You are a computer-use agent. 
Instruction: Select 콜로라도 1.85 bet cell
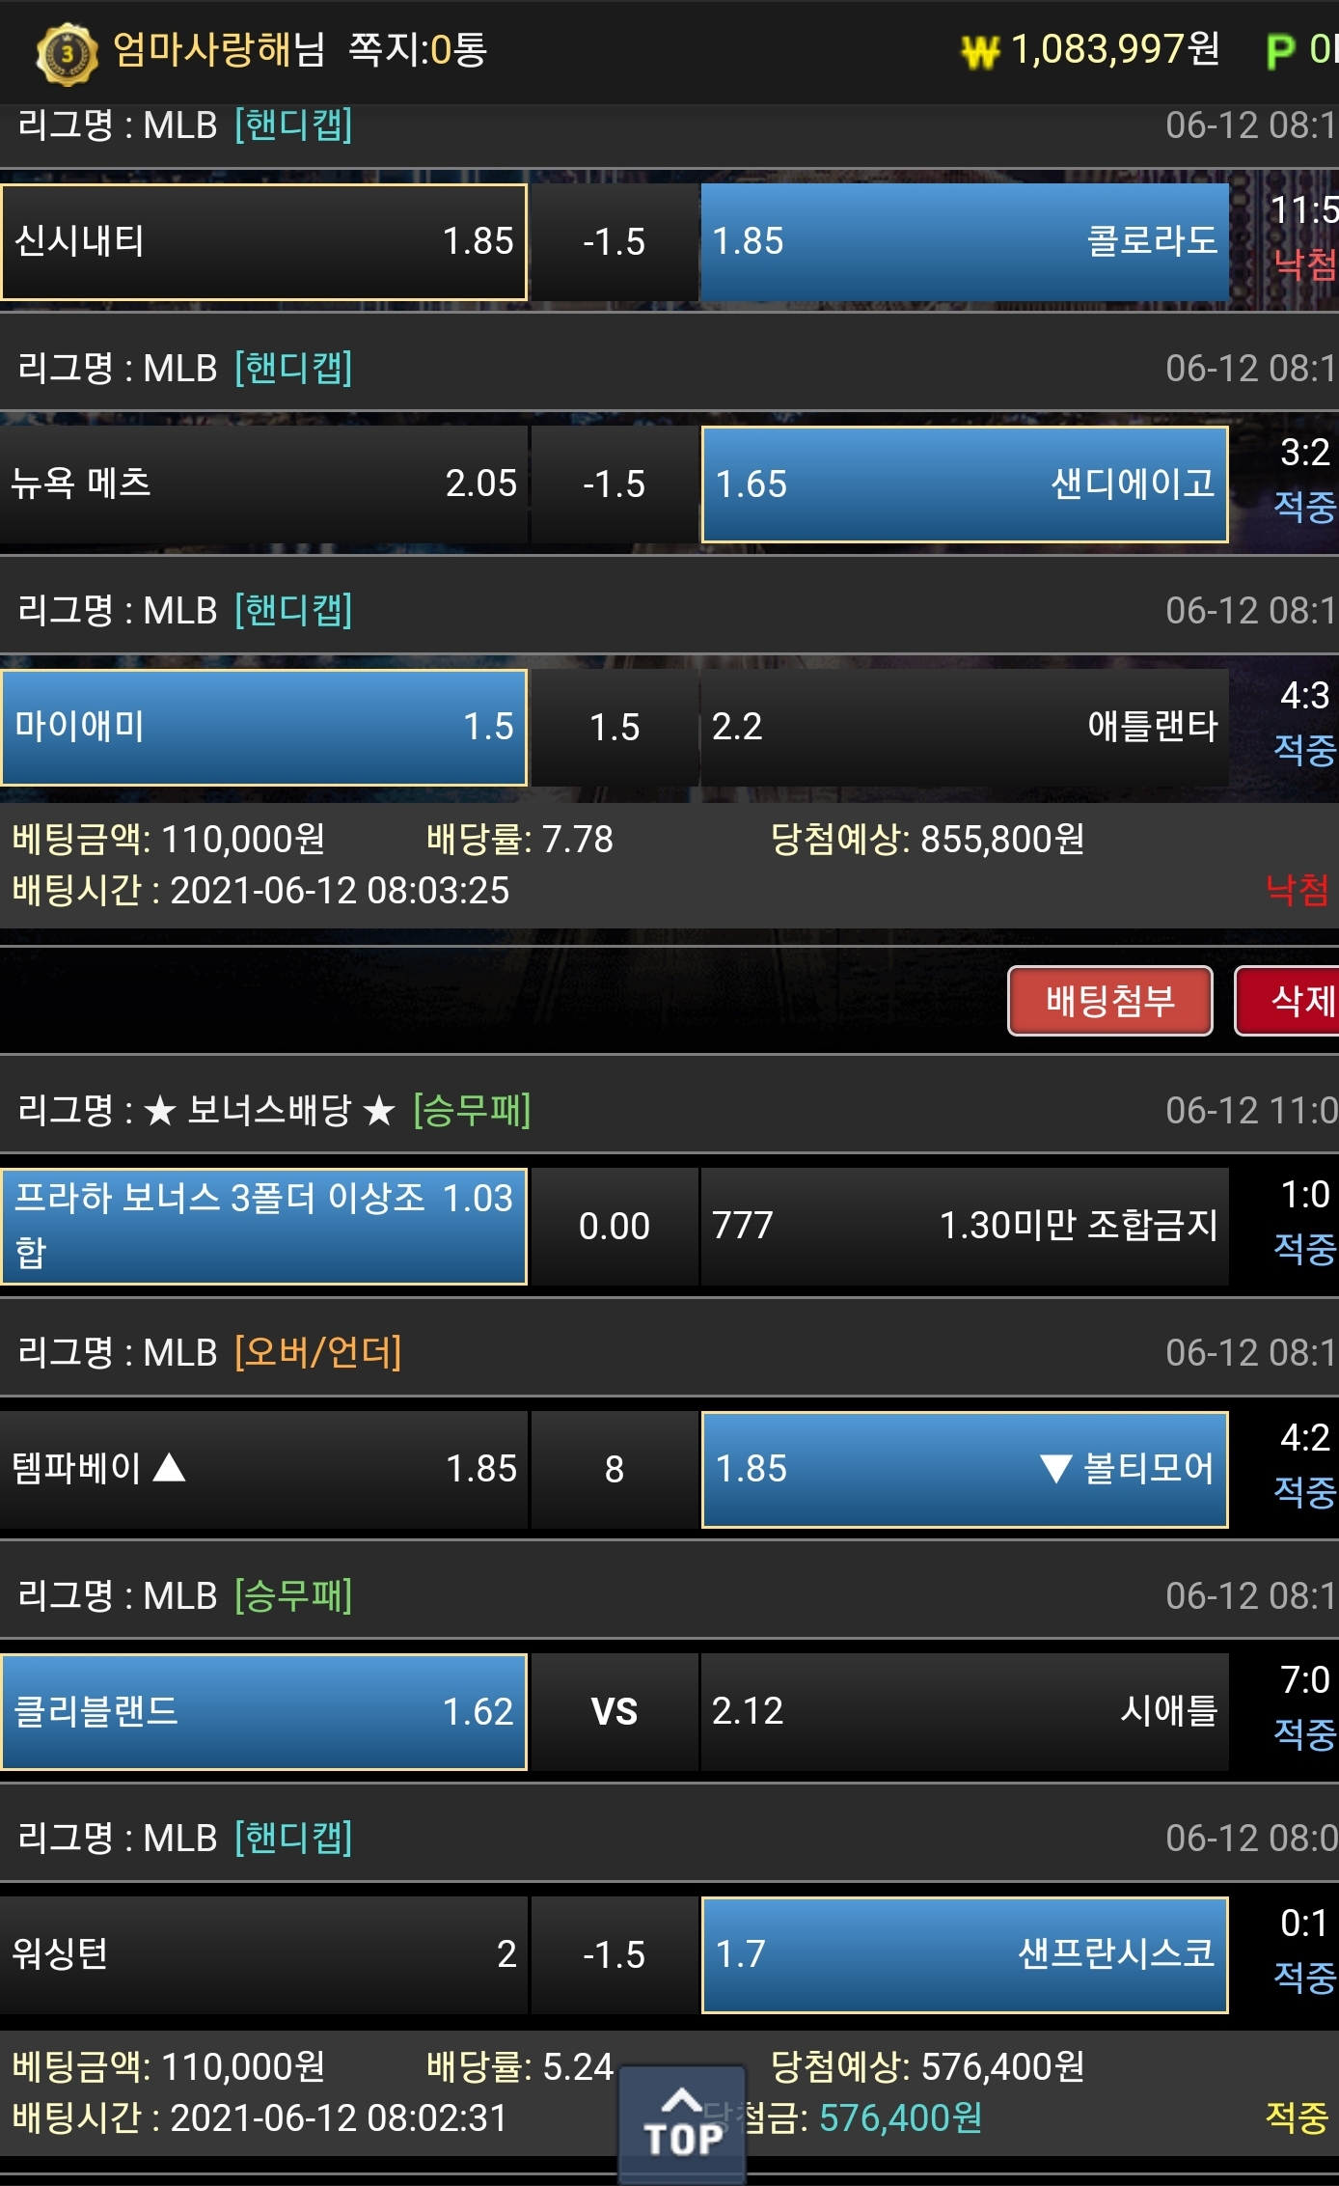pos(965,242)
